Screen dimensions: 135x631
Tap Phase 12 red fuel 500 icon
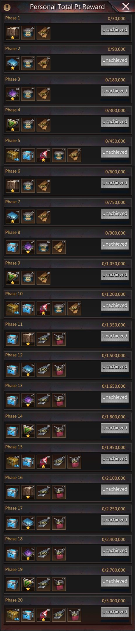pos(59,370)
